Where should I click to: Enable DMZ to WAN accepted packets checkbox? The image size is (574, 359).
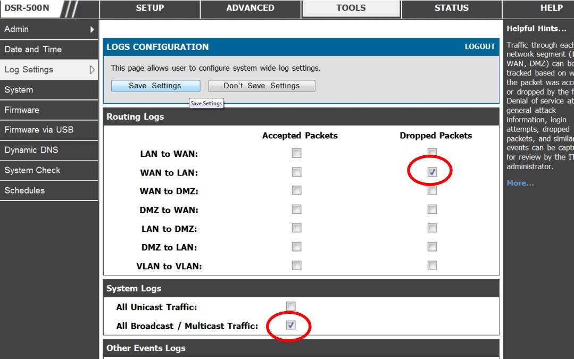(296, 210)
